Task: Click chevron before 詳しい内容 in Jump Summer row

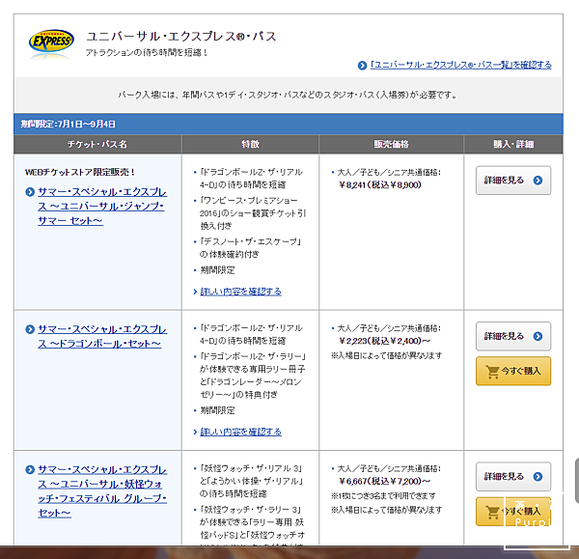Action: point(195,292)
